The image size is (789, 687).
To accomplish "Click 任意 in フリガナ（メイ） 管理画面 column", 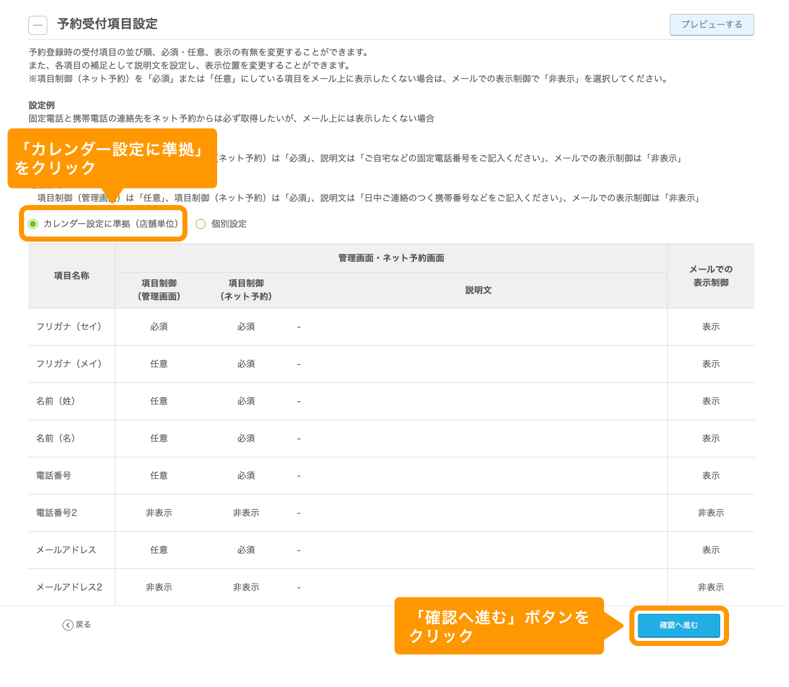I will tap(159, 364).
